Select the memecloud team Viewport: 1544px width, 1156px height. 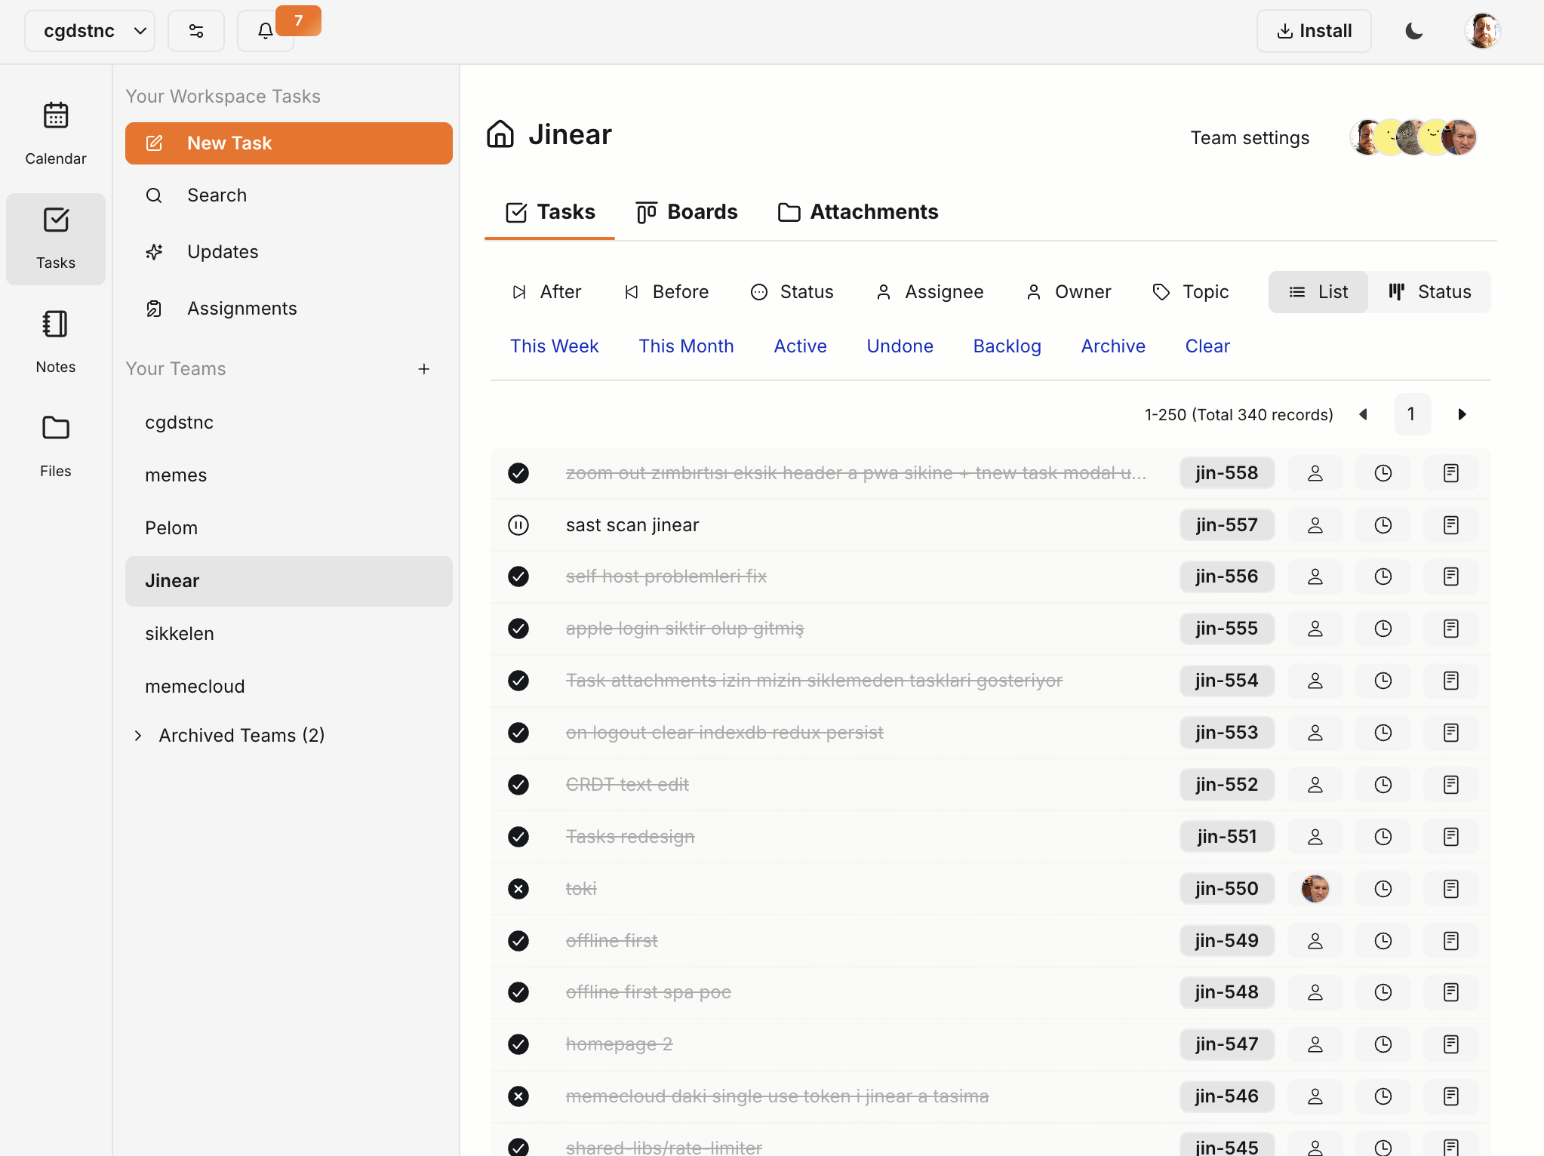point(289,687)
